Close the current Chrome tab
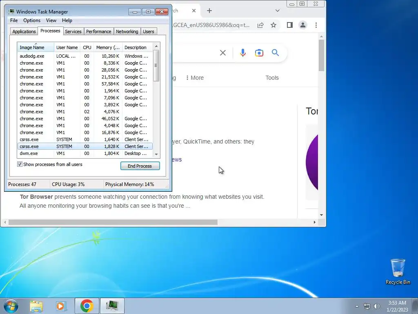The image size is (418, 314). pyautogui.click(x=194, y=11)
